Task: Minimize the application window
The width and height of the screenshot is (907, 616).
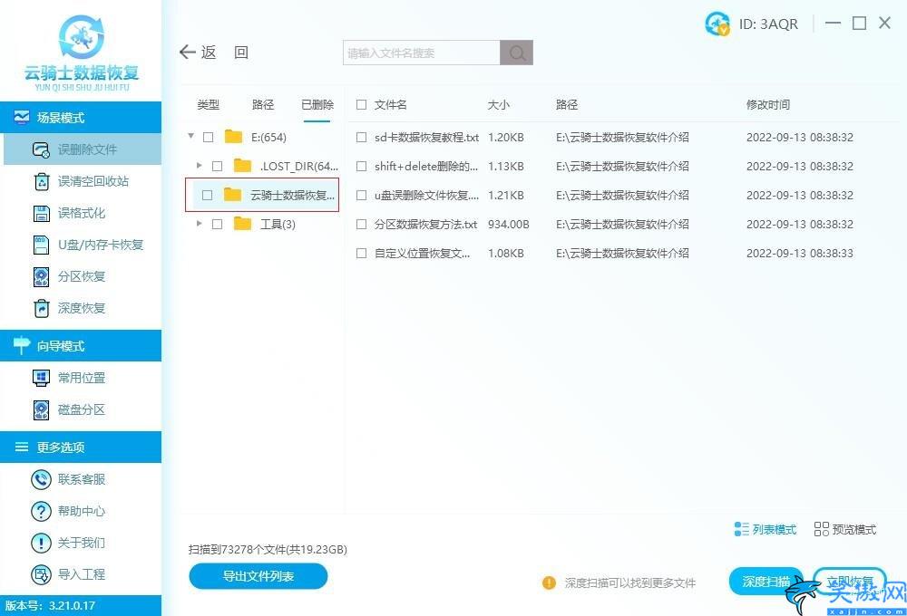Action: click(x=833, y=24)
